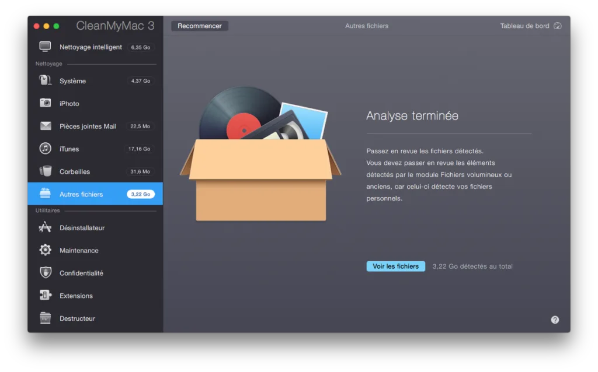
Task: Click the 17,16 Go size badge
Action: tap(139, 149)
